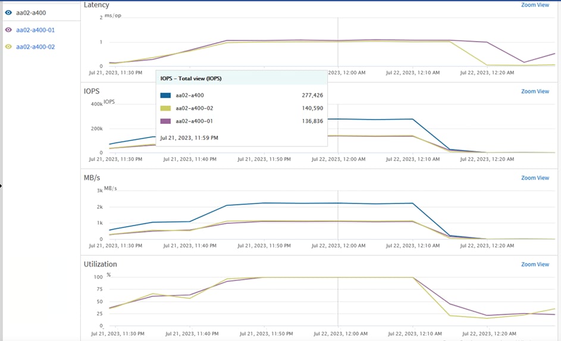Open Zoom View for IOPS chart

point(535,91)
